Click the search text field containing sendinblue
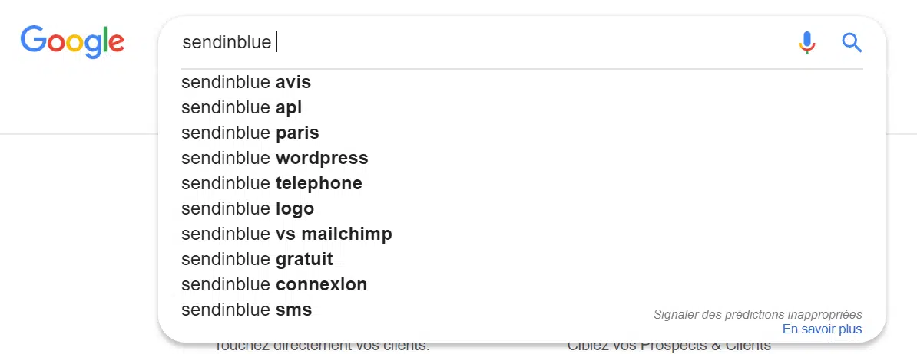The image size is (917, 354). click(x=461, y=42)
